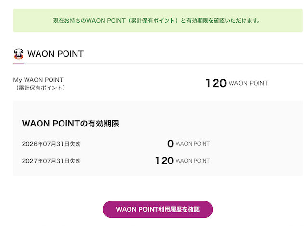The image size is (308, 226).
Task: Click the WAON POINT unit beside total balance
Action: pyautogui.click(x=248, y=83)
